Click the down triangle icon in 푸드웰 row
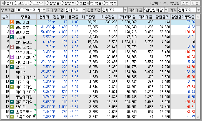 54,37
